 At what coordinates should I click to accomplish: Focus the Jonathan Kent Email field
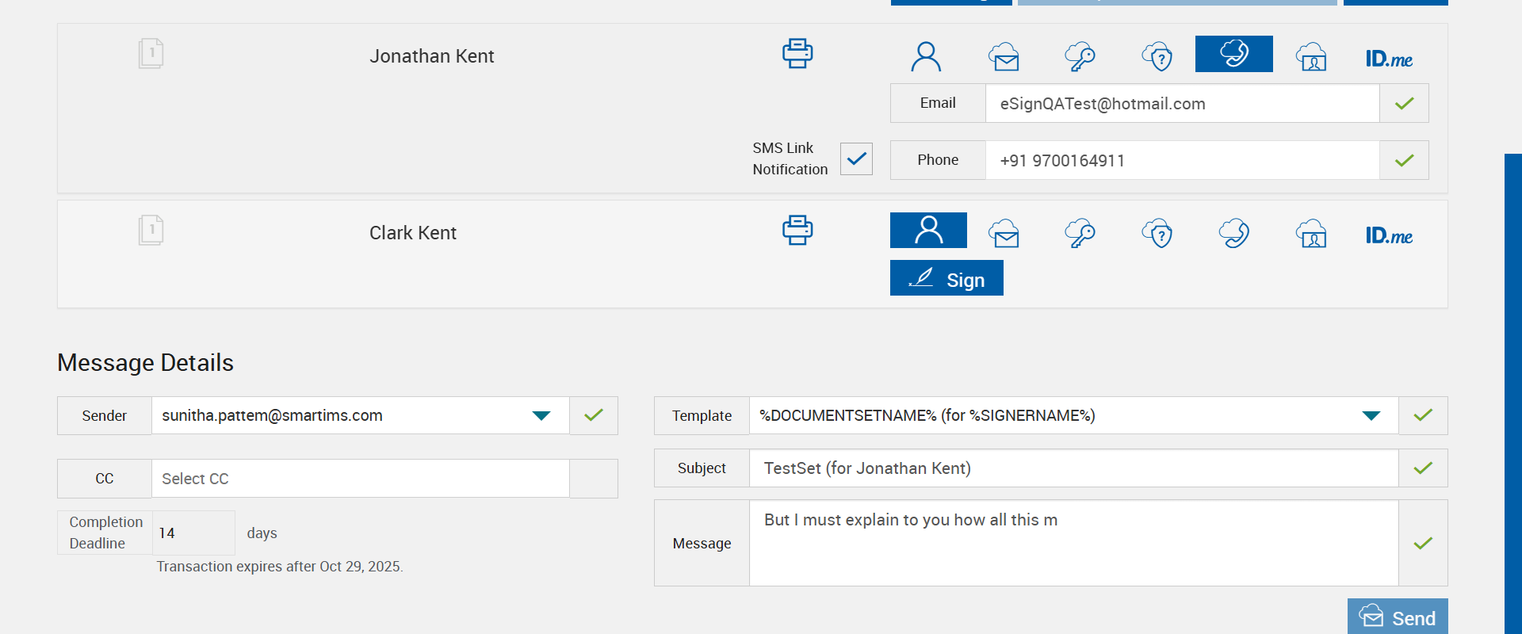click(x=1181, y=104)
